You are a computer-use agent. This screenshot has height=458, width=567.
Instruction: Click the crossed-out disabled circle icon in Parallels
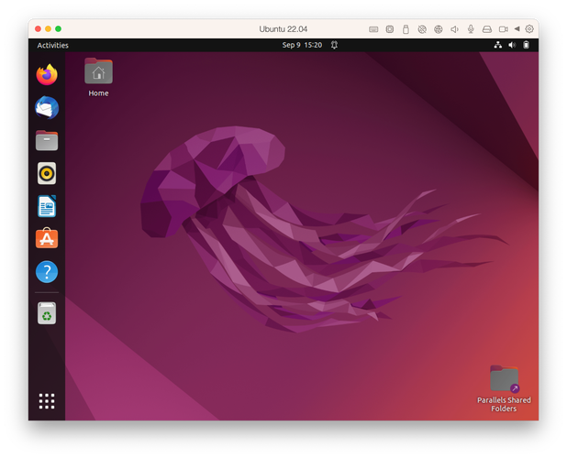(422, 29)
